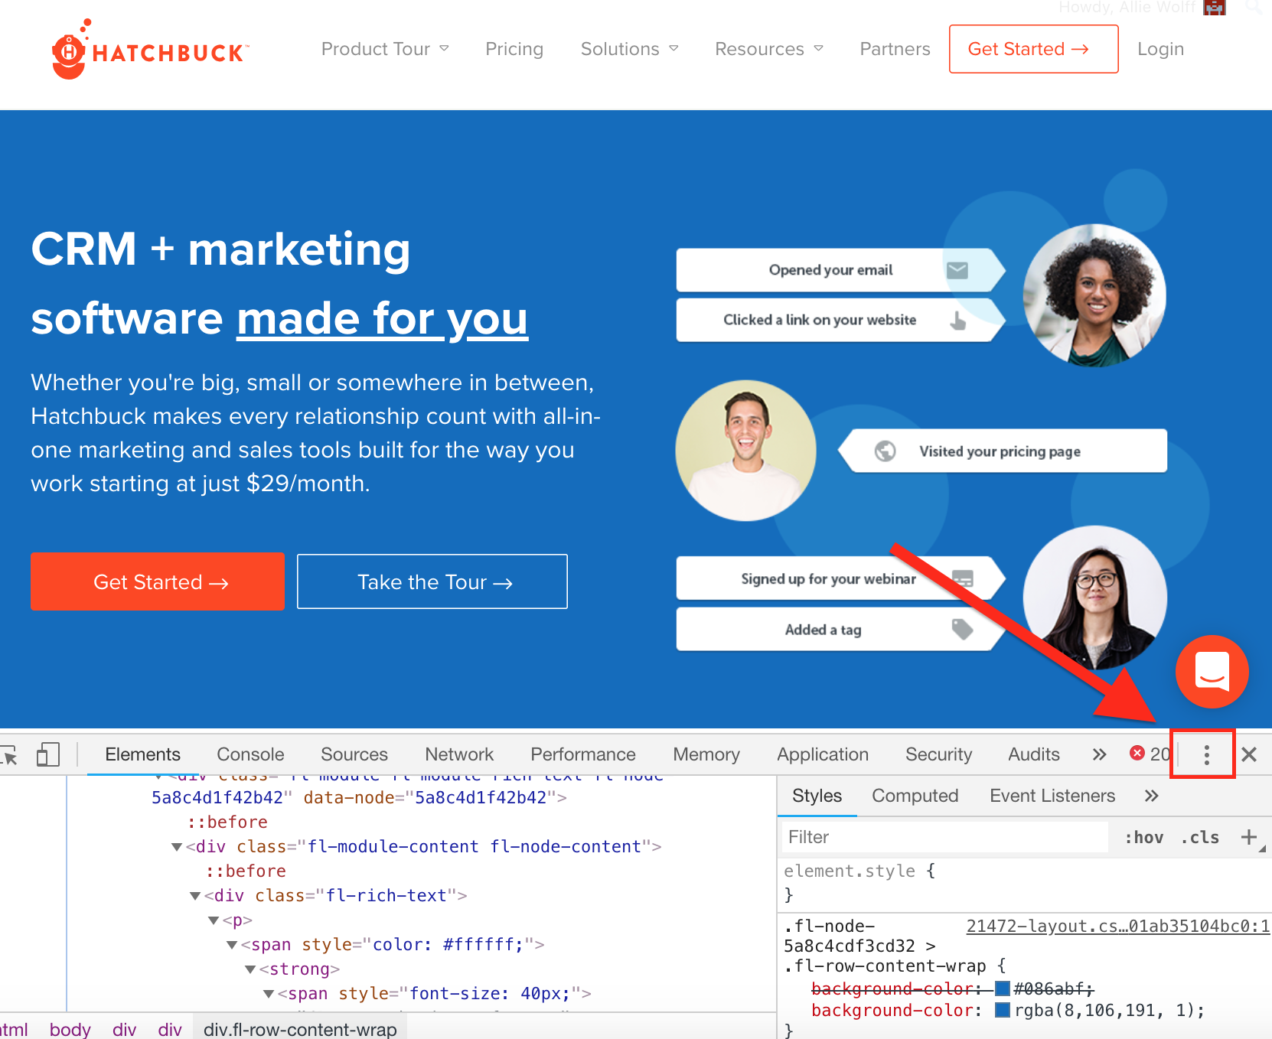Click the rgba(8,106,191,1) color swatch

pos(1002,1011)
